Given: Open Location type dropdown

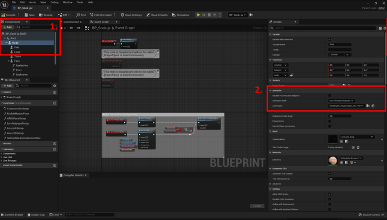Looking at the screenshot, I should click(x=280, y=65).
